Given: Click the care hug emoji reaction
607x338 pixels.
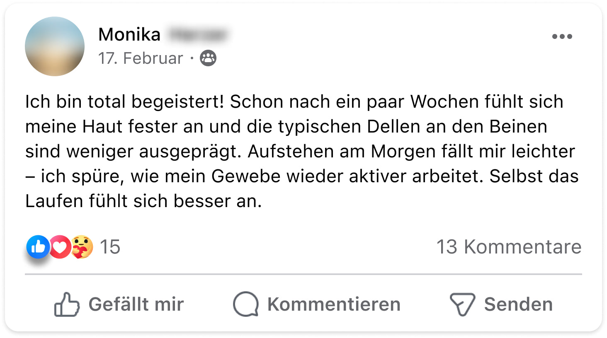Looking at the screenshot, I should point(82,247).
